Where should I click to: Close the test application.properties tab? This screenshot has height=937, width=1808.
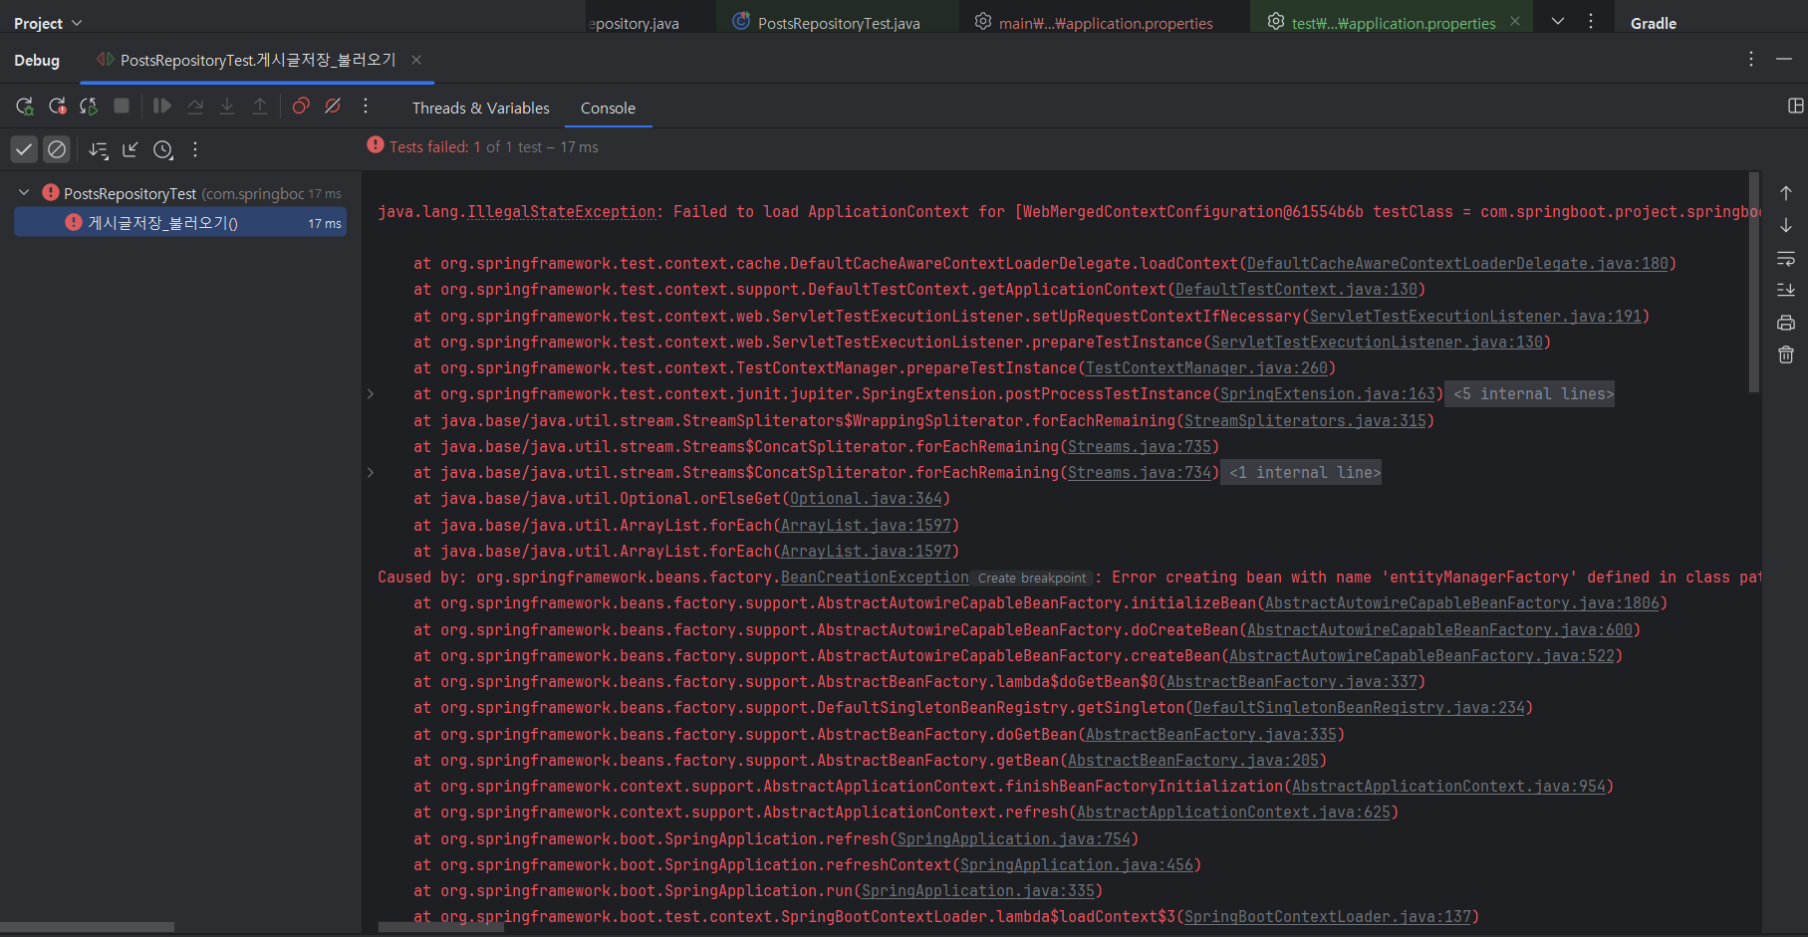pyautogui.click(x=1515, y=21)
